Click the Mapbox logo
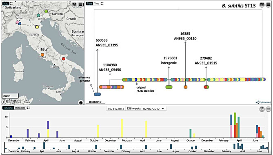The image size is (273, 155). 11,102
